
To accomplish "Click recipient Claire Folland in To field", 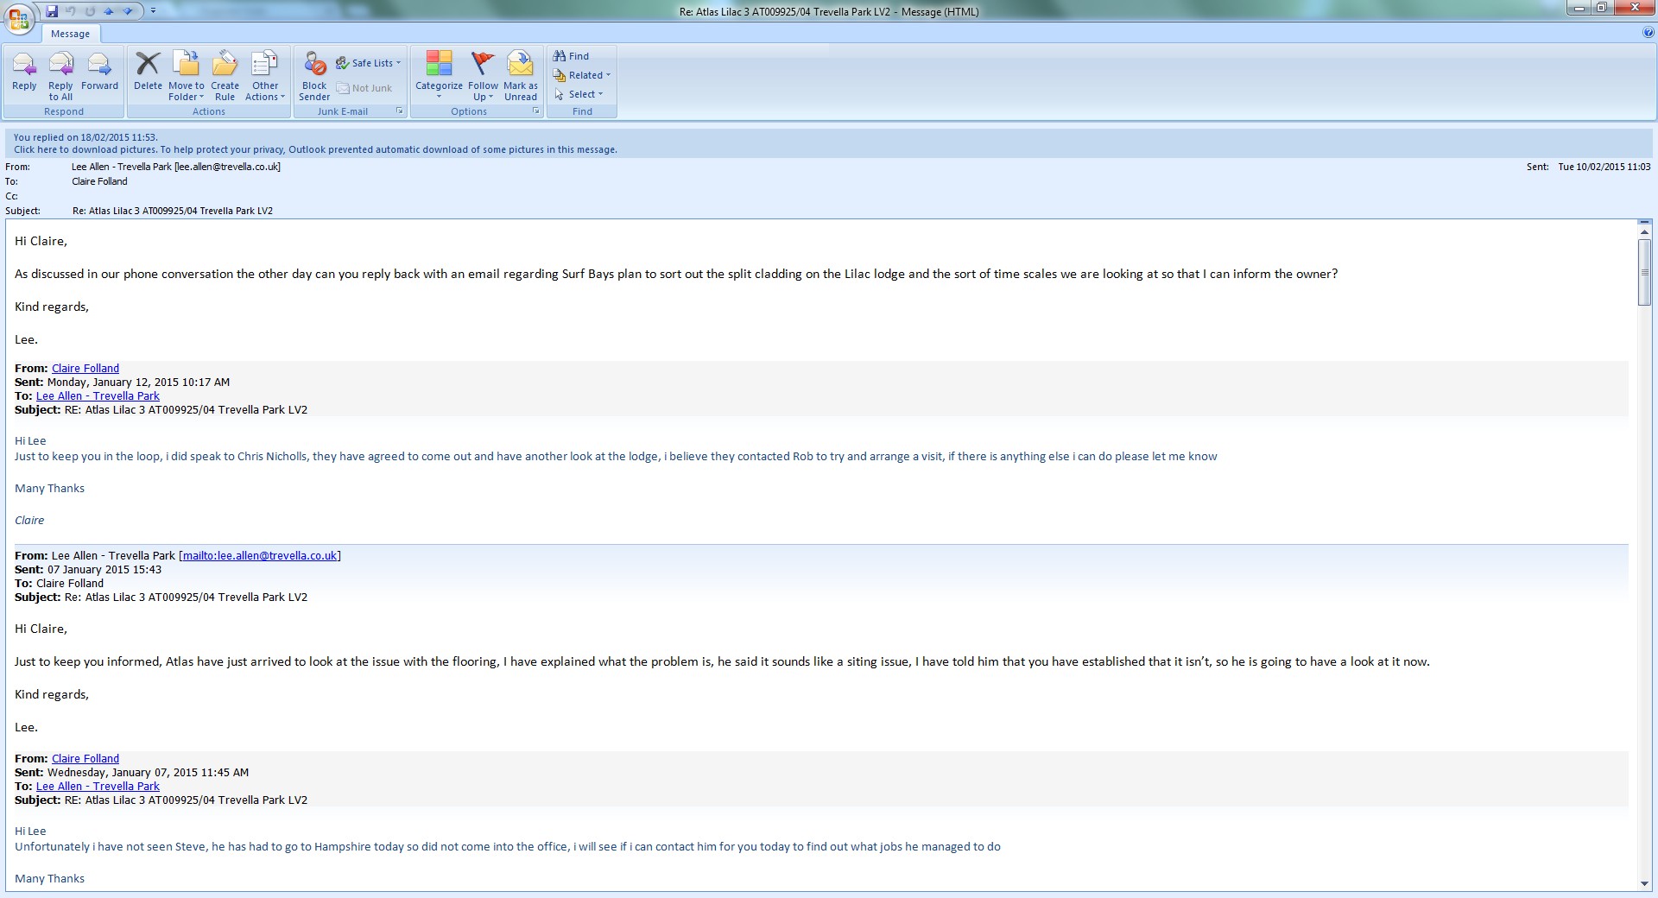I will coord(99,181).
